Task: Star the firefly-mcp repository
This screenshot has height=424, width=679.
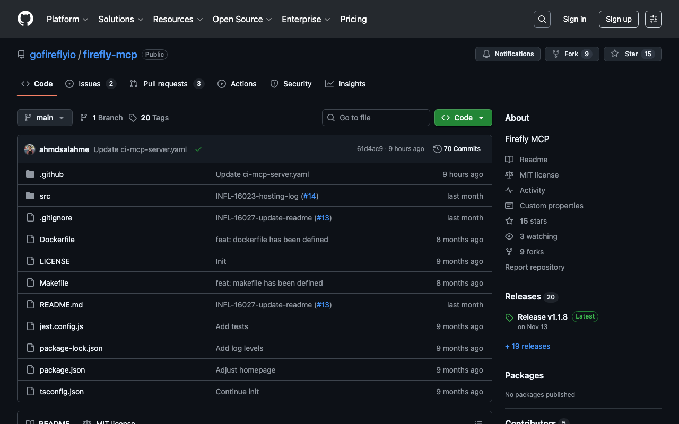Action: point(632,54)
